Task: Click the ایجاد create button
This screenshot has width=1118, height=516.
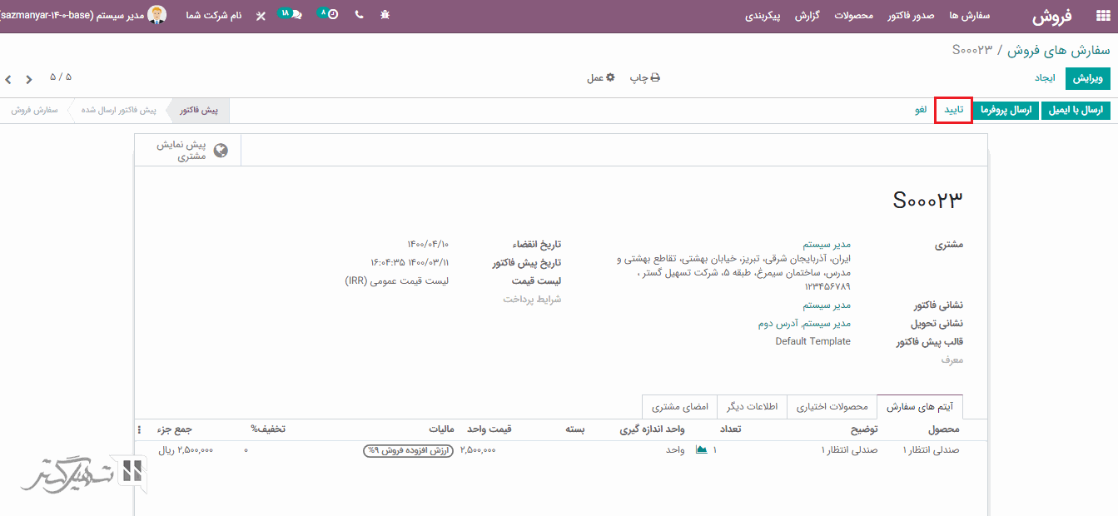Action: pos(1045,78)
